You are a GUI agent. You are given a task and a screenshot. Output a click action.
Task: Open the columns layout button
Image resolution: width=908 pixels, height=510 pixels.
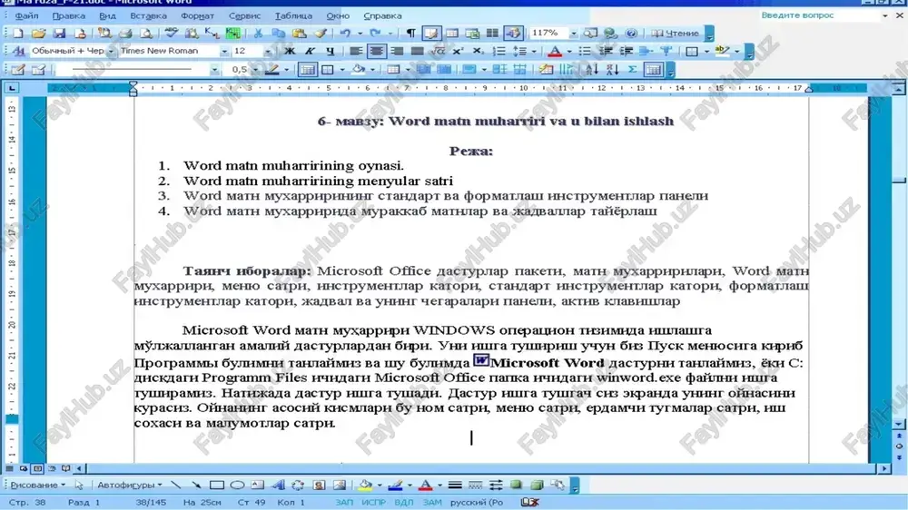coord(492,34)
